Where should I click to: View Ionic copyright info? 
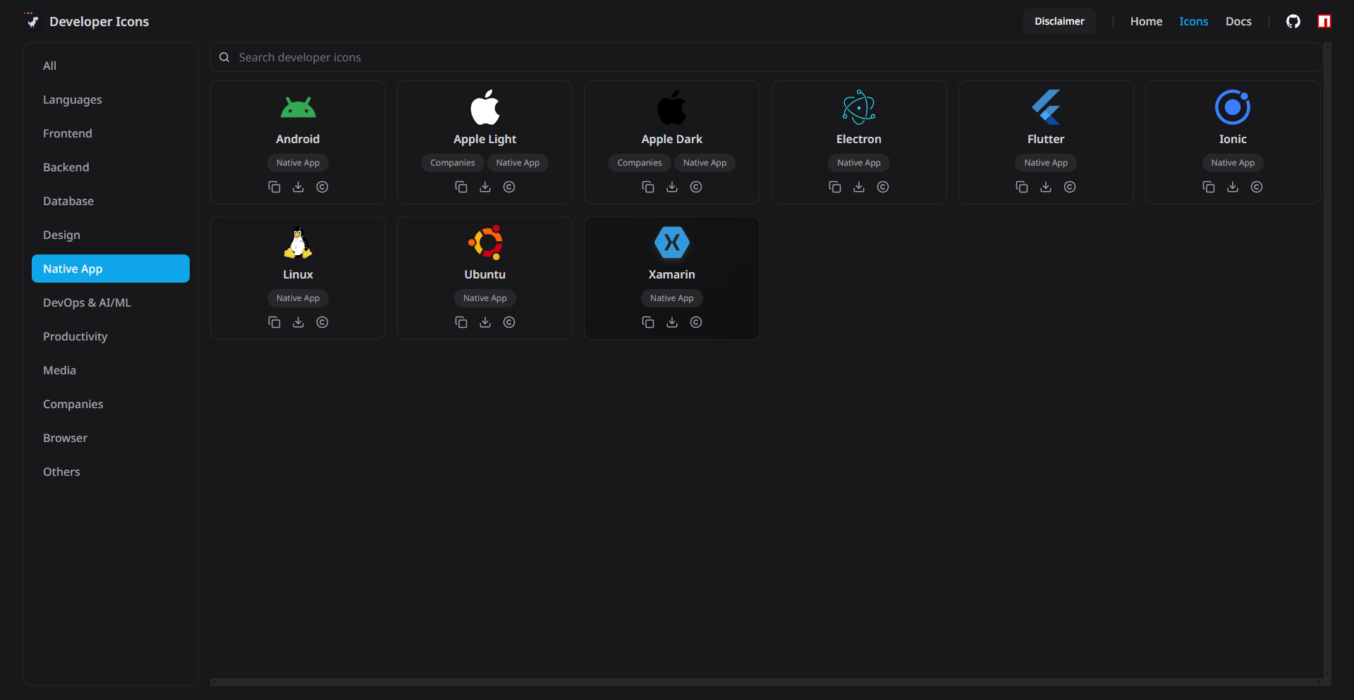[1257, 187]
